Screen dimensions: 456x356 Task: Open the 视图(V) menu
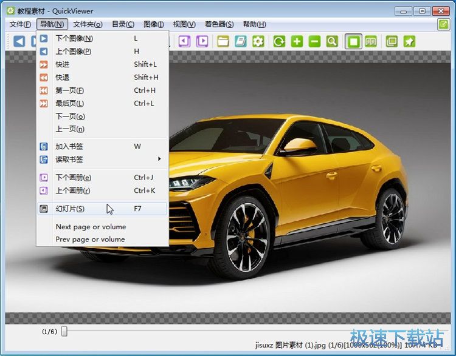coord(184,24)
